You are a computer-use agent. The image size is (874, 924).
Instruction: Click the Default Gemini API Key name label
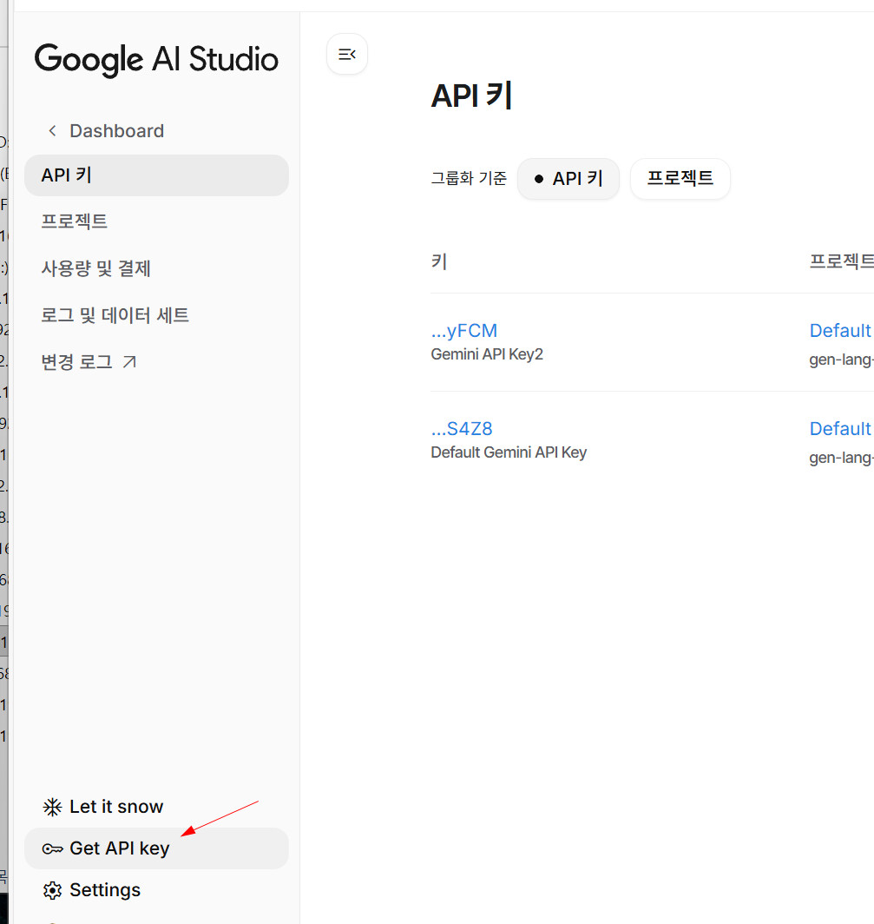pos(509,452)
